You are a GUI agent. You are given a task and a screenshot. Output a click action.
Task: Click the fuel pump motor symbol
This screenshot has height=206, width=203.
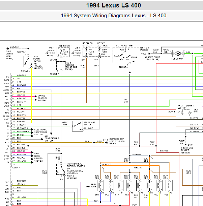point(178,54)
